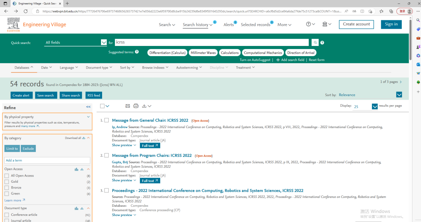421x222 pixels.
Task: Expand the Document type filter dropdown
Action: [99, 67]
